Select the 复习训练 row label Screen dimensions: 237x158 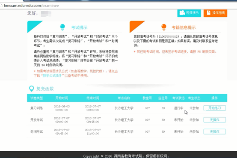(37, 108)
